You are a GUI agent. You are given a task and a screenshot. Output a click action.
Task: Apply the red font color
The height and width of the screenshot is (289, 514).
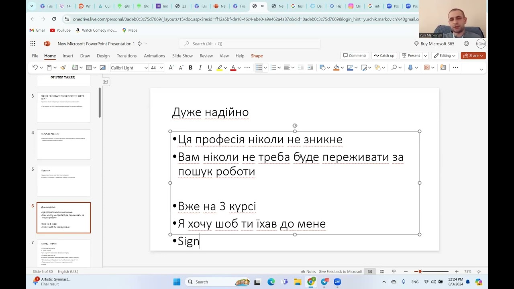pos(233,67)
